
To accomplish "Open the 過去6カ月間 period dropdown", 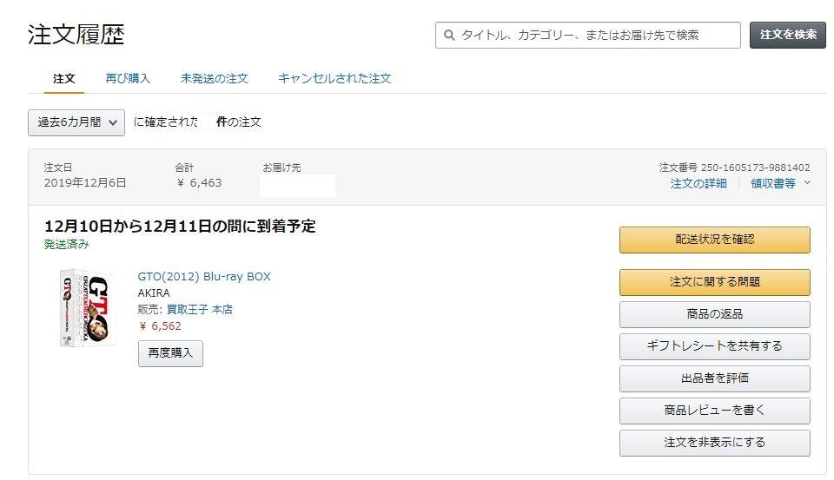I will pos(76,122).
